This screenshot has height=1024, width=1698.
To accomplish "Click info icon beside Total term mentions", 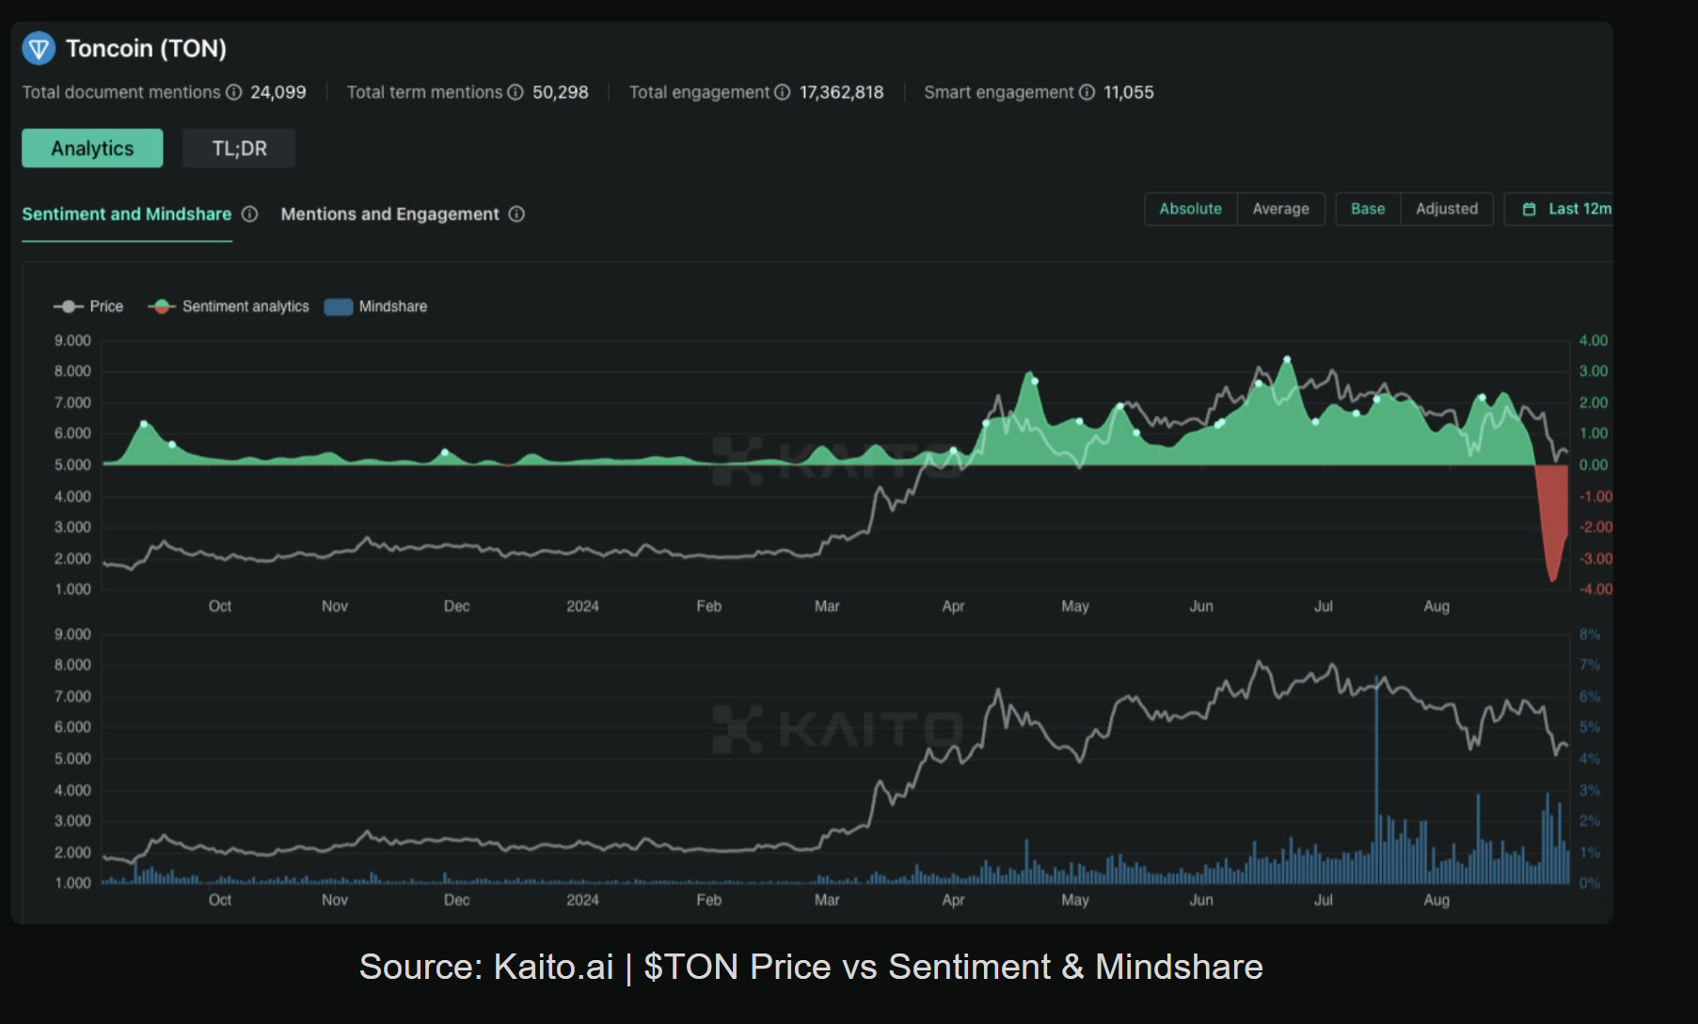I will (516, 92).
